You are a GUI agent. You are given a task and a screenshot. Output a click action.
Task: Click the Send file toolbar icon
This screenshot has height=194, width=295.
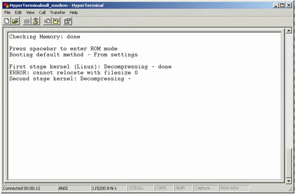click(x=47, y=21)
